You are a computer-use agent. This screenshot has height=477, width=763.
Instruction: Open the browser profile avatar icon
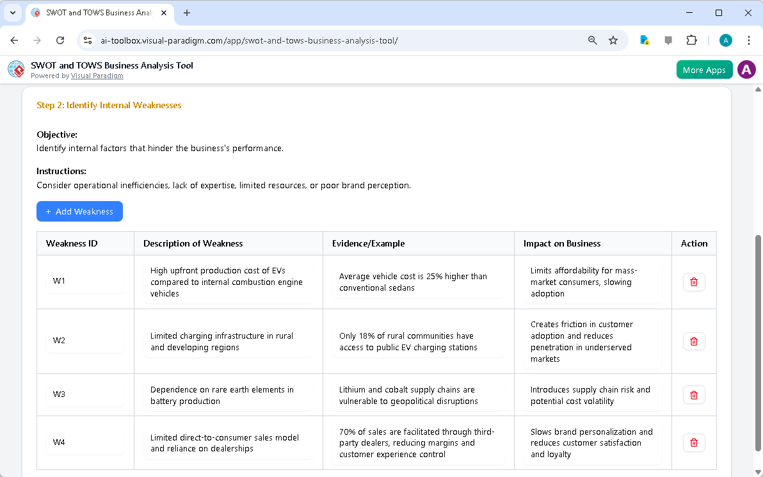(x=725, y=40)
